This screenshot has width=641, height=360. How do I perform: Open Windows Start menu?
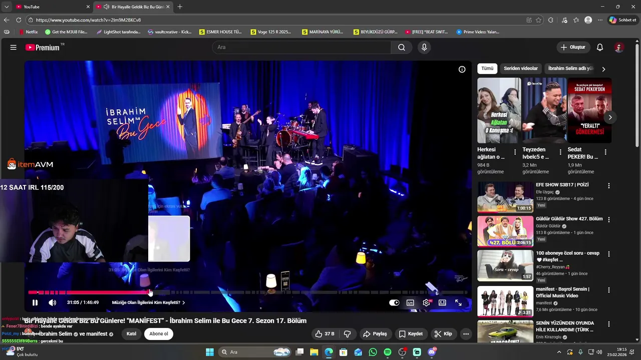pos(210,352)
